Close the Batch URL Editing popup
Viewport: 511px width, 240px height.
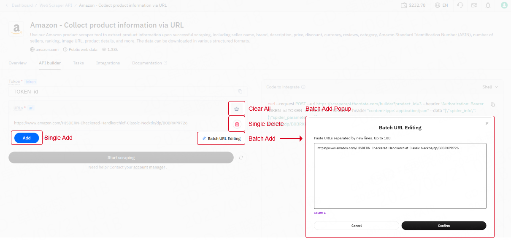[x=487, y=123]
